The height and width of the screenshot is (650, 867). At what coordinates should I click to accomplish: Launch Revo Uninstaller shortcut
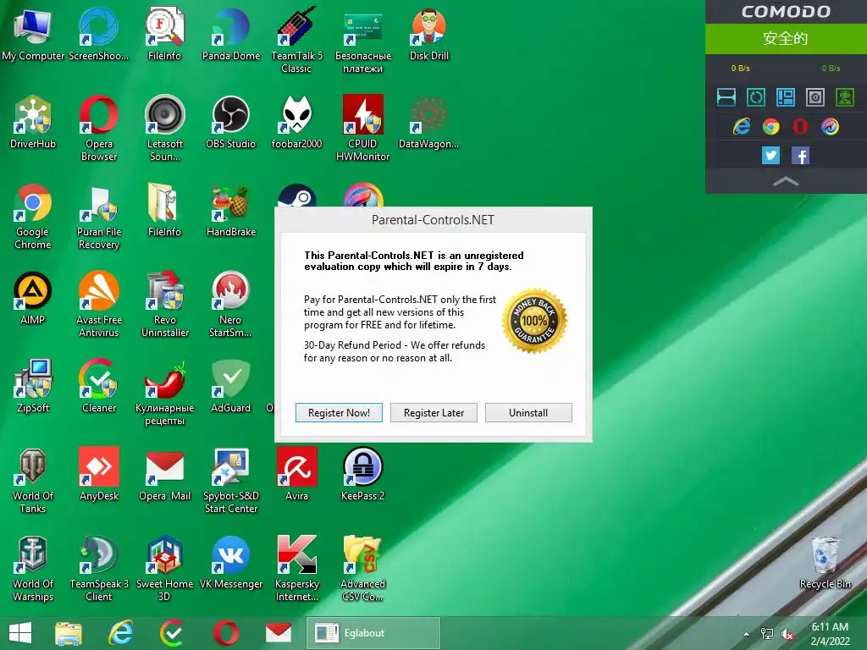(164, 304)
